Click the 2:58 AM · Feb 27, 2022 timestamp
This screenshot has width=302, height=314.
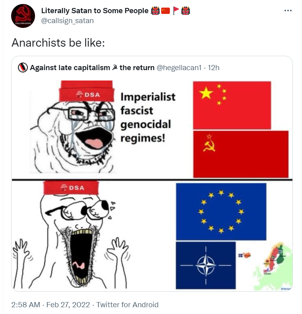[x=51, y=304]
